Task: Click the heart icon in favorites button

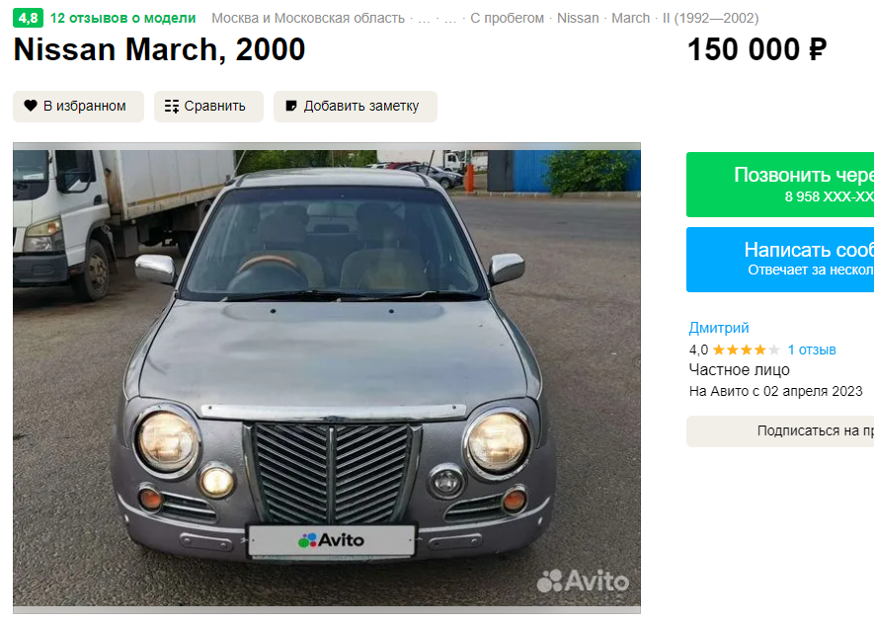Action: coord(30,106)
